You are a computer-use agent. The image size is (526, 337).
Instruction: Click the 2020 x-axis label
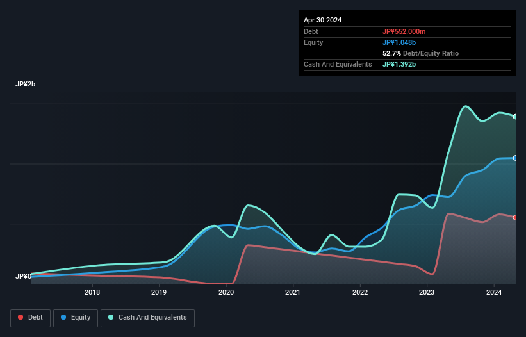tap(226, 292)
